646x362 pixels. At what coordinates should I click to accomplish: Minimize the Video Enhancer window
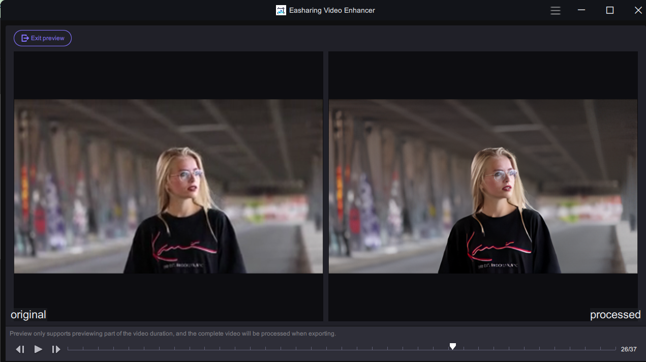(581, 10)
